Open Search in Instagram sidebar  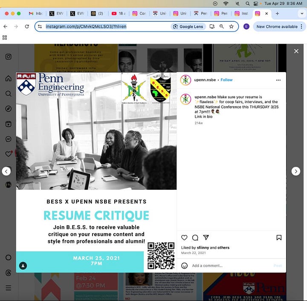8,93
